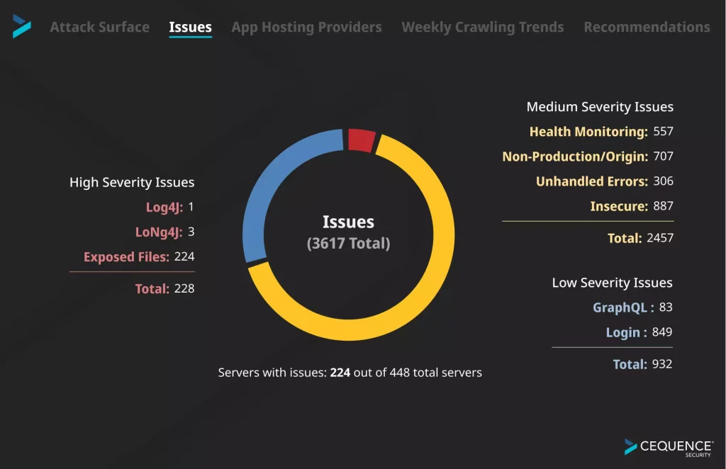Open Weekly Crawling Trends

482,27
